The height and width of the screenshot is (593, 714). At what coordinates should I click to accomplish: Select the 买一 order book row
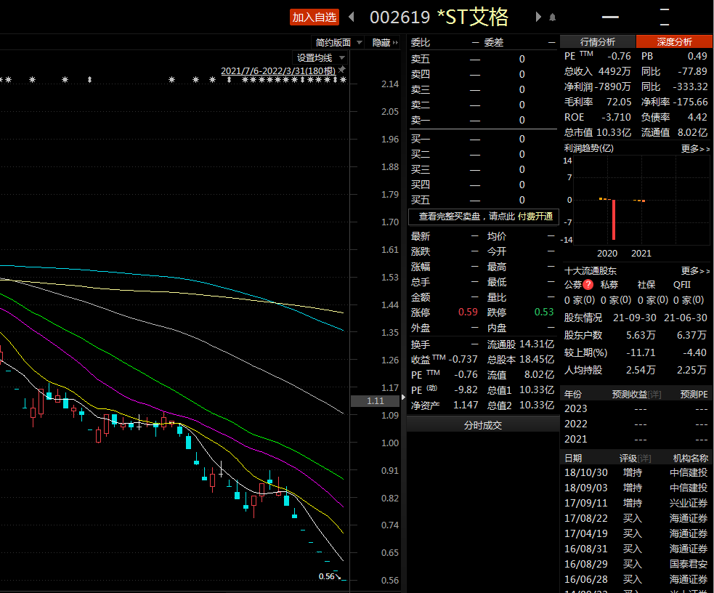click(483, 139)
